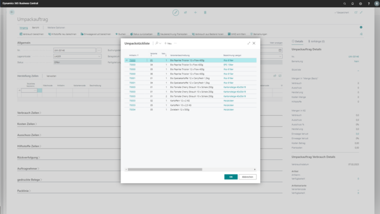Click the trash icon to delete the order
Screen dimensions: 380x214
click(x=205, y=12)
